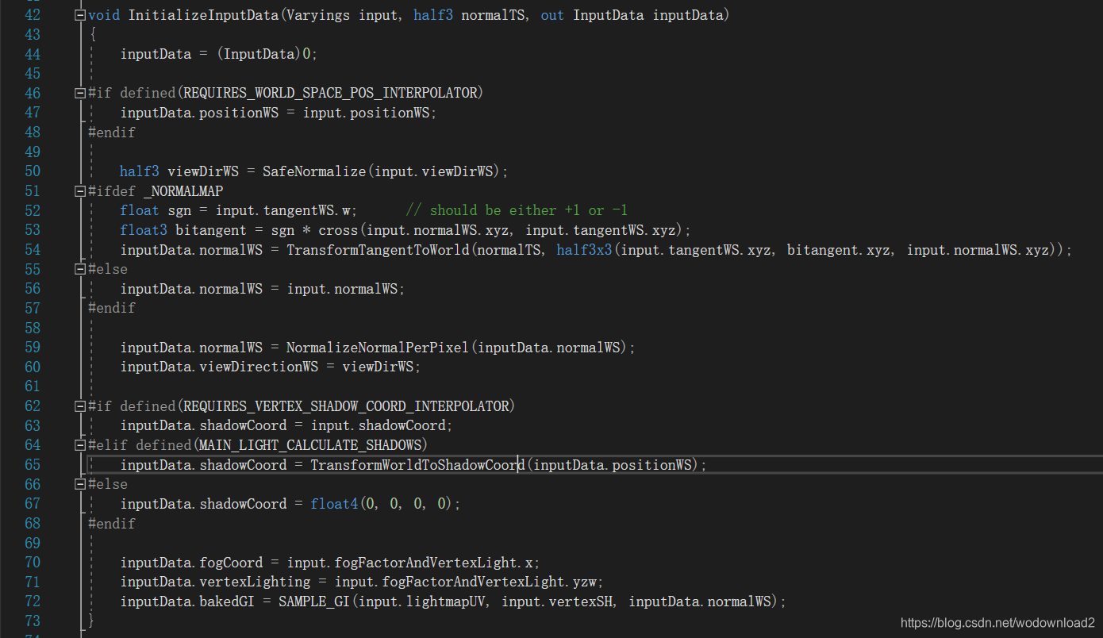1103x638 pixels.
Task: Click the #endif directive on line 57
Action: click(x=112, y=308)
